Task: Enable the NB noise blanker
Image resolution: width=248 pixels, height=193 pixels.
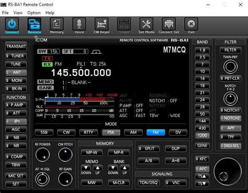Action: pyautogui.click(x=16, y=138)
